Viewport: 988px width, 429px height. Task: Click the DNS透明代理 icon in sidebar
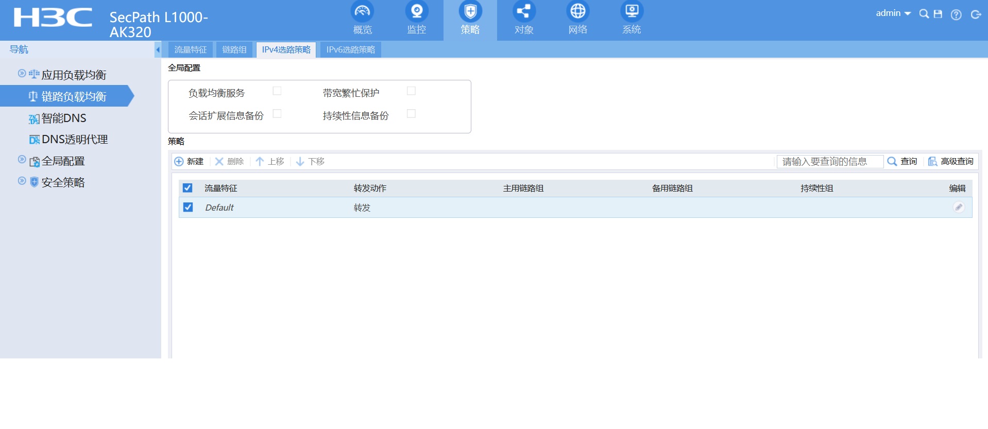[x=34, y=140]
